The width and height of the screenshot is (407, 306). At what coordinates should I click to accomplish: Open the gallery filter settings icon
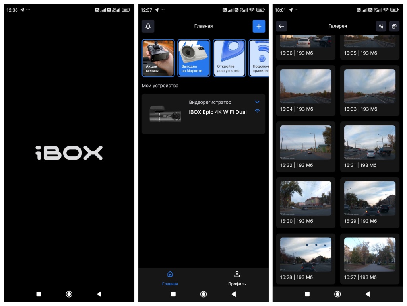381,26
